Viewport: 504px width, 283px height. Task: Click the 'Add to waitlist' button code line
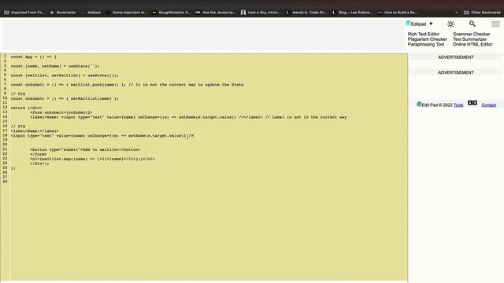pos(85,149)
